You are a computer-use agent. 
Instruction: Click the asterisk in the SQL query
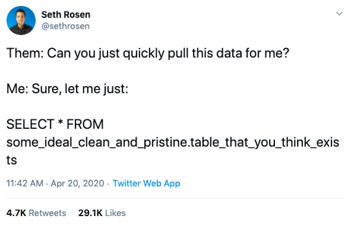pyautogui.click(x=60, y=122)
